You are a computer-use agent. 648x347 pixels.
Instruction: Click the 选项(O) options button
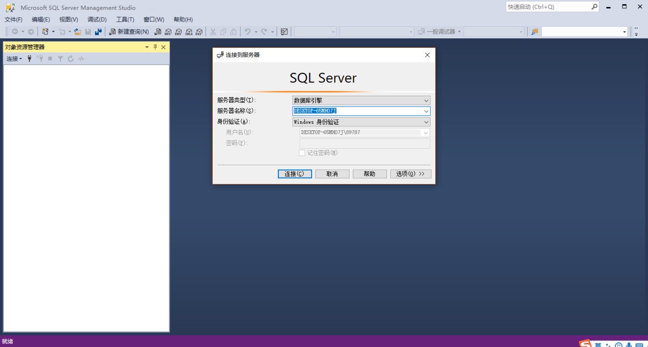(411, 173)
